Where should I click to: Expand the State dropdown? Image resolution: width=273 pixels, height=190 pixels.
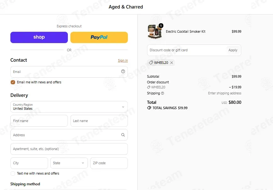pyautogui.click(x=69, y=163)
